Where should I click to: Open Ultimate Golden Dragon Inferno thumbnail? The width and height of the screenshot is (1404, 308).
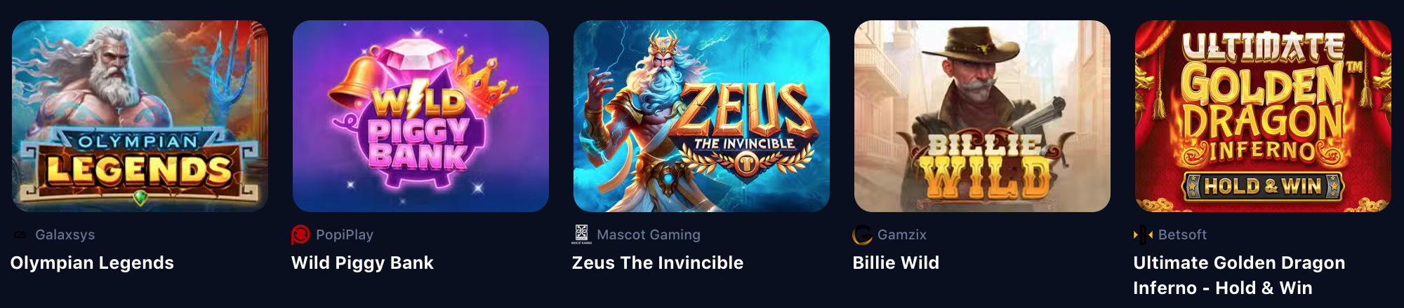(x=1263, y=116)
